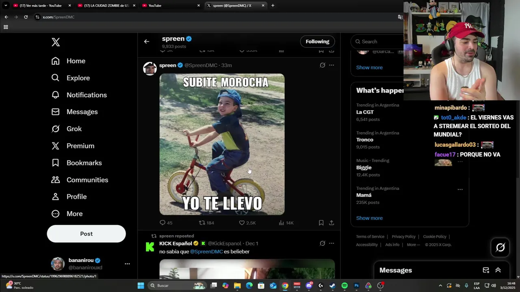Bookmark spreen's meme post
520x292 pixels.
(321, 223)
